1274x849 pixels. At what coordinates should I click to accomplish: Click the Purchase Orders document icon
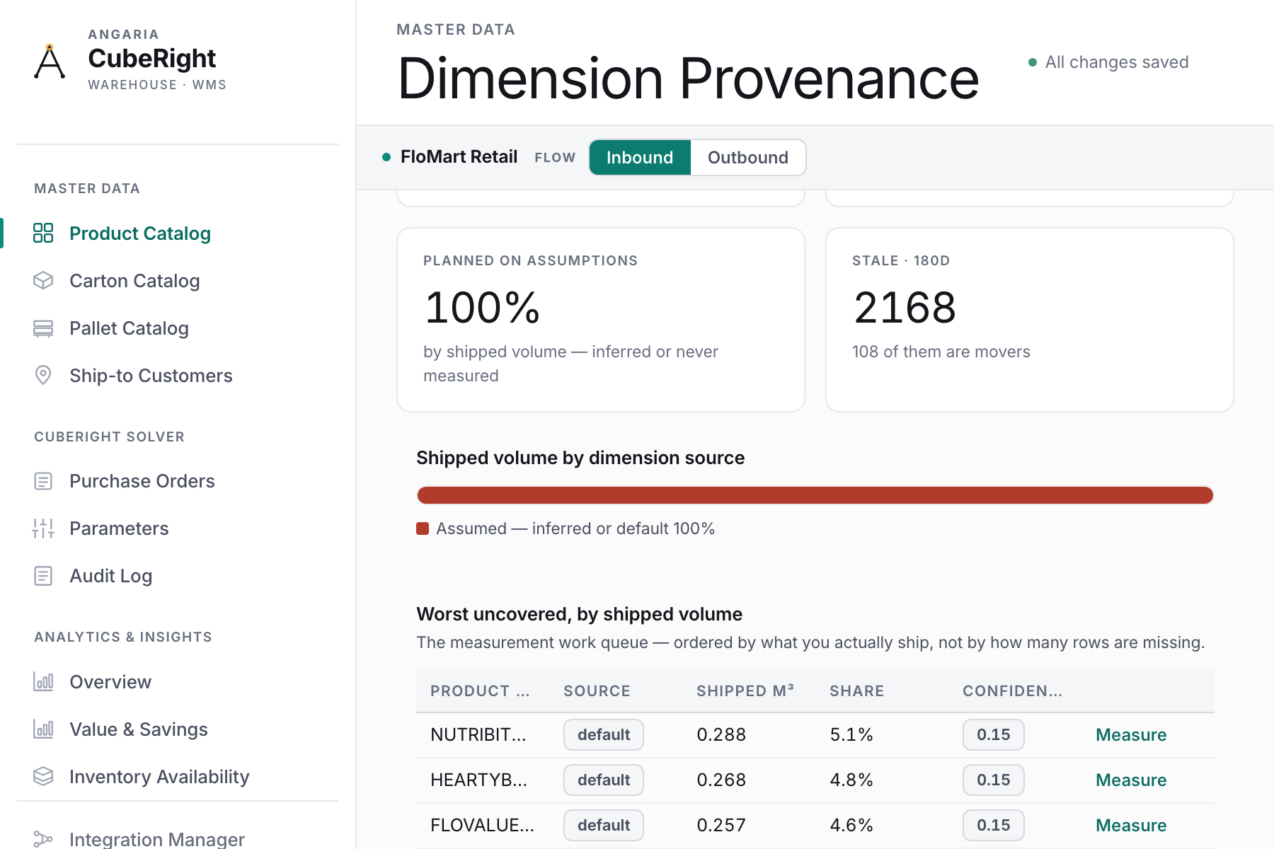43,481
